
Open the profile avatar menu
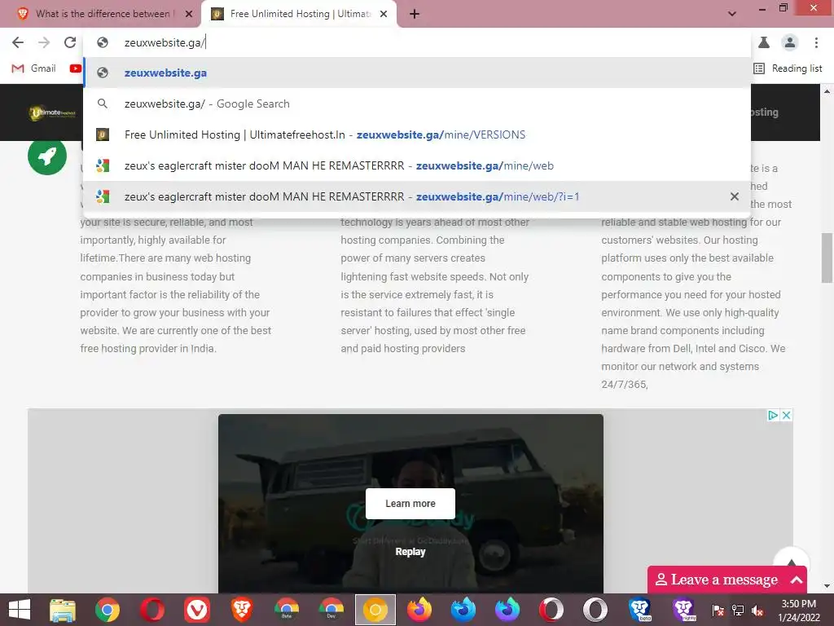pyautogui.click(x=790, y=42)
